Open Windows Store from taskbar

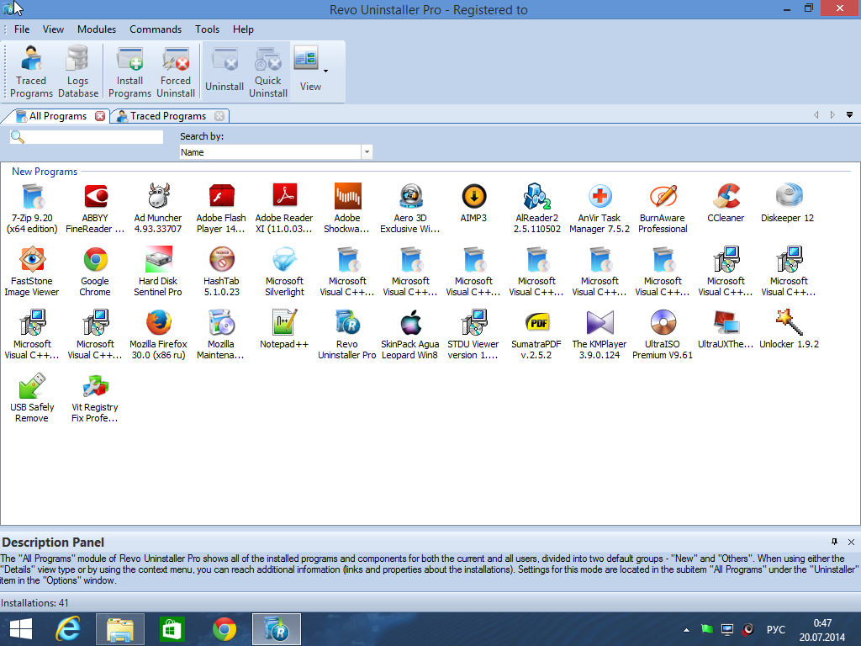[x=172, y=629]
